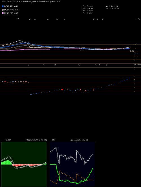Click the chart title mentioning IMPEXFERRO MunafaSutra.com
The image size is (141, 187).
(x=31, y=2)
